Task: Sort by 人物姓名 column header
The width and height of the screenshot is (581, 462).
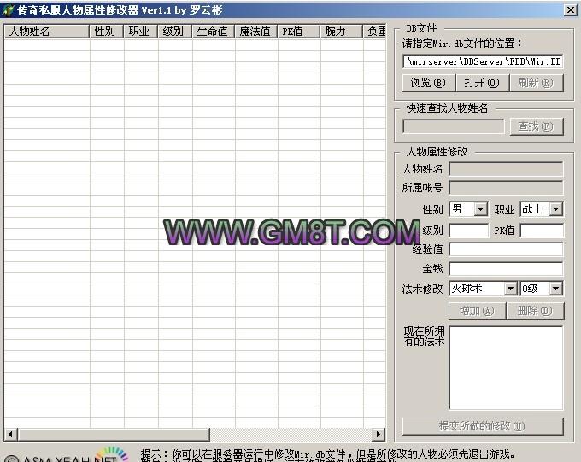Action: point(46,31)
